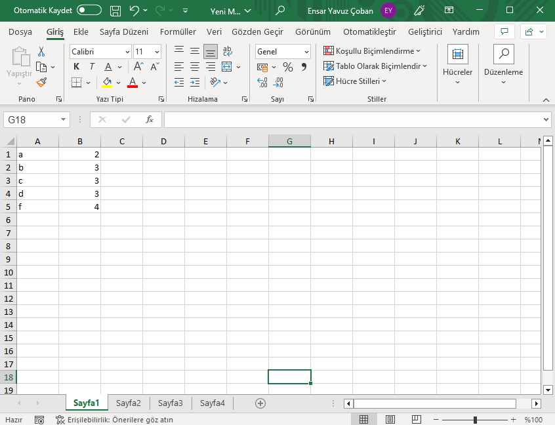Align text to the middle vertically
The width and height of the screenshot is (555, 425).
point(195,51)
